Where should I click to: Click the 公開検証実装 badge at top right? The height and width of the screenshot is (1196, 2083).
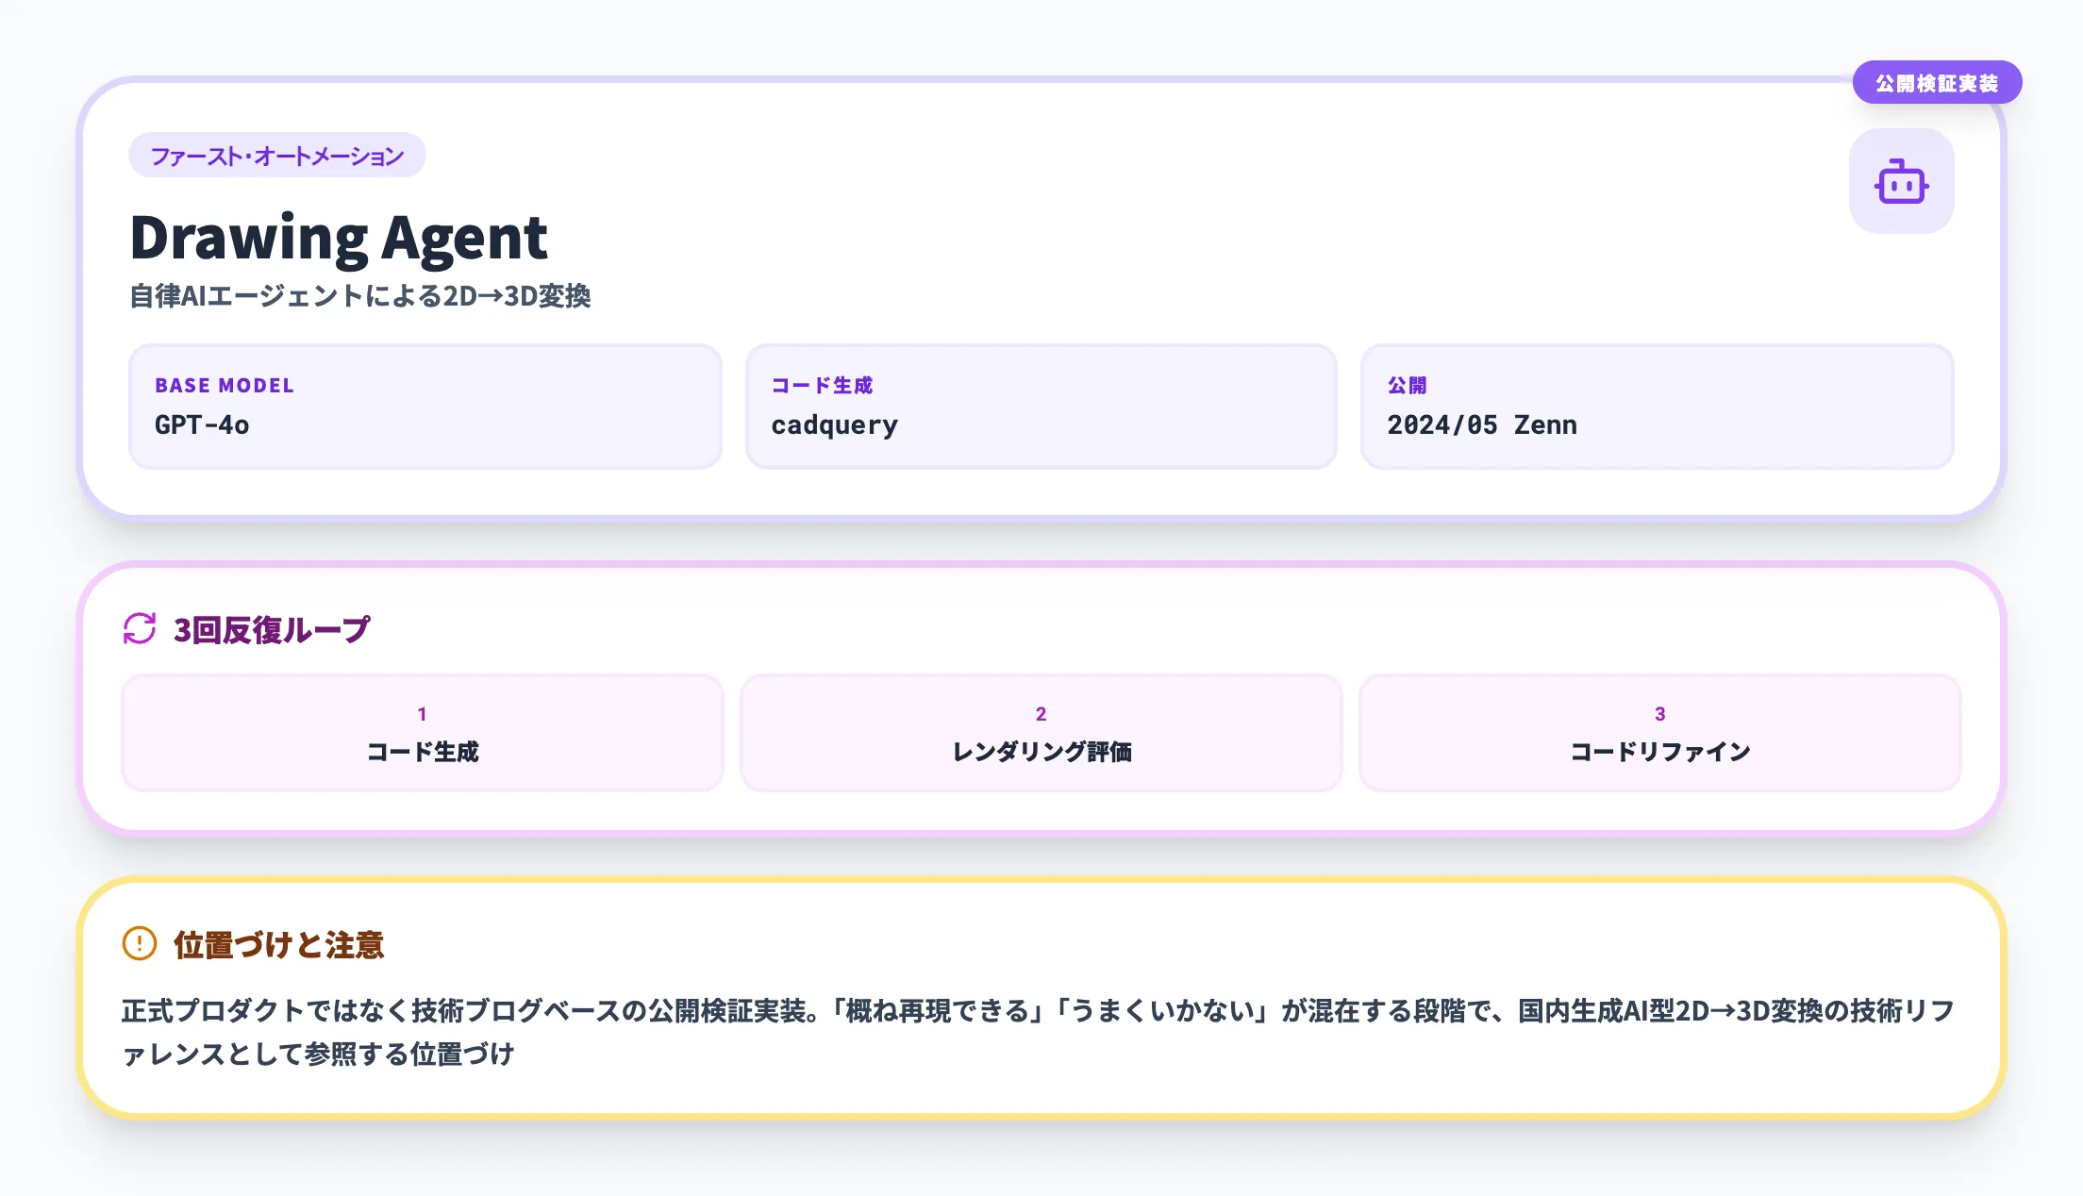point(1936,83)
